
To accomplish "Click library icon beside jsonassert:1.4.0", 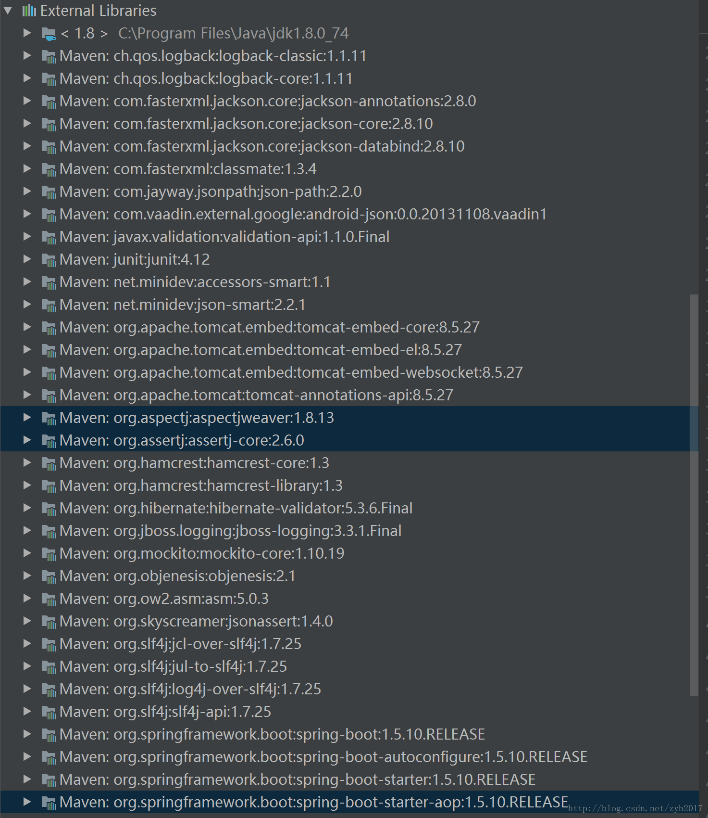I will click(49, 622).
